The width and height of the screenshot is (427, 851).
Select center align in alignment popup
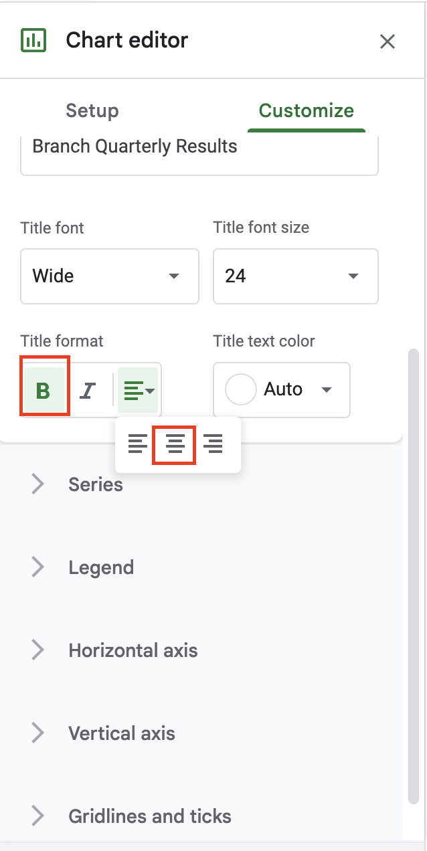tap(175, 444)
